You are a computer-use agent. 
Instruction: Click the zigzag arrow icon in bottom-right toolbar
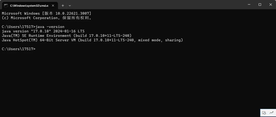pos(271,112)
